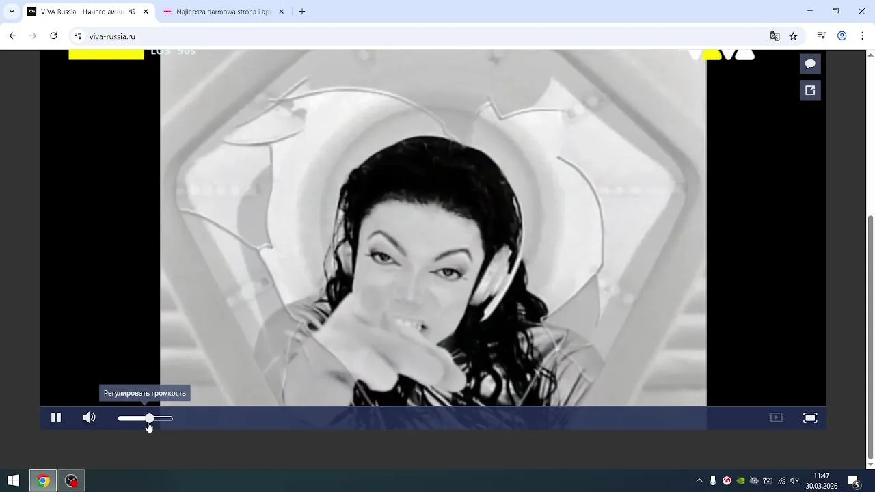This screenshot has height=492, width=875.
Task: Open the Chrome profile menu
Action: 842,36
